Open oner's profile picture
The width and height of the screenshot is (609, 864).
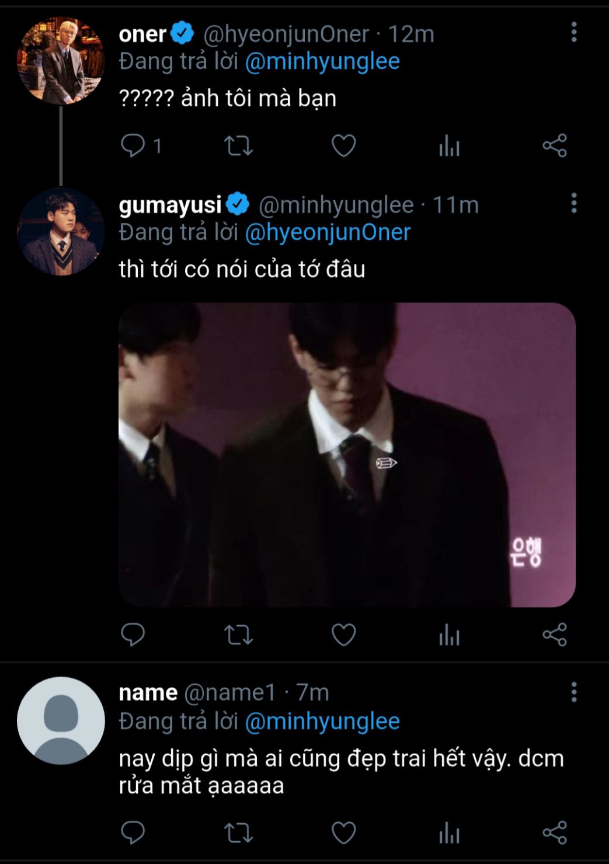click(61, 61)
